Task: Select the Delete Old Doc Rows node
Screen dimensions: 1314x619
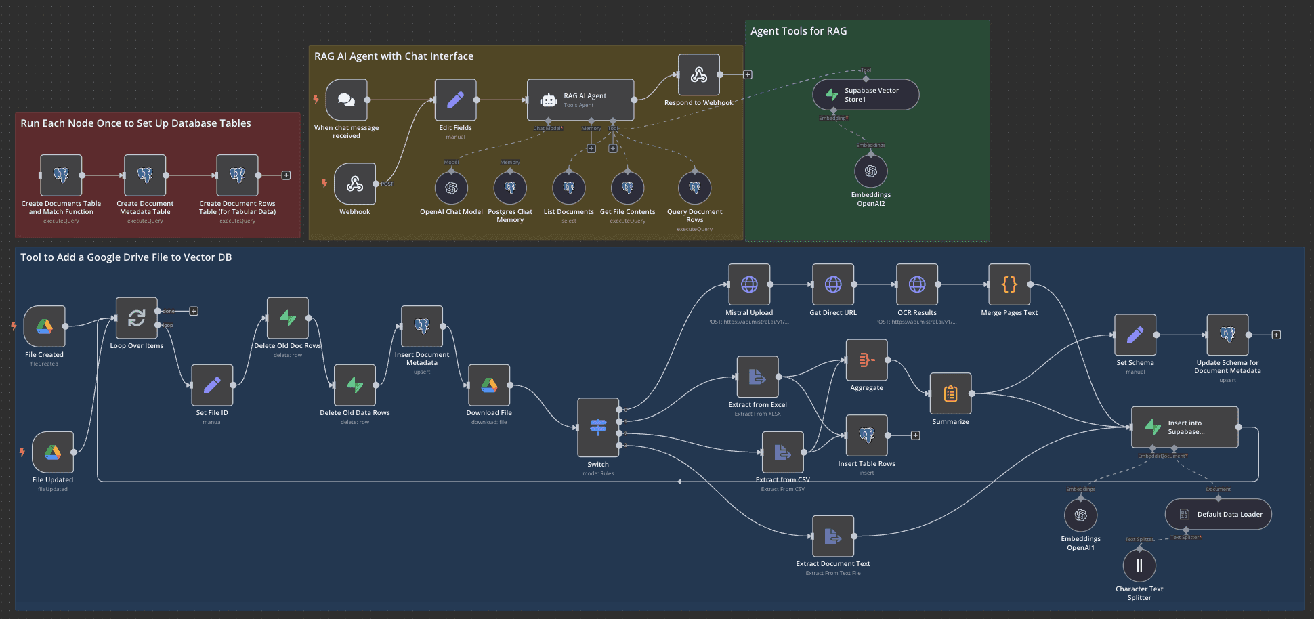Action: (288, 318)
